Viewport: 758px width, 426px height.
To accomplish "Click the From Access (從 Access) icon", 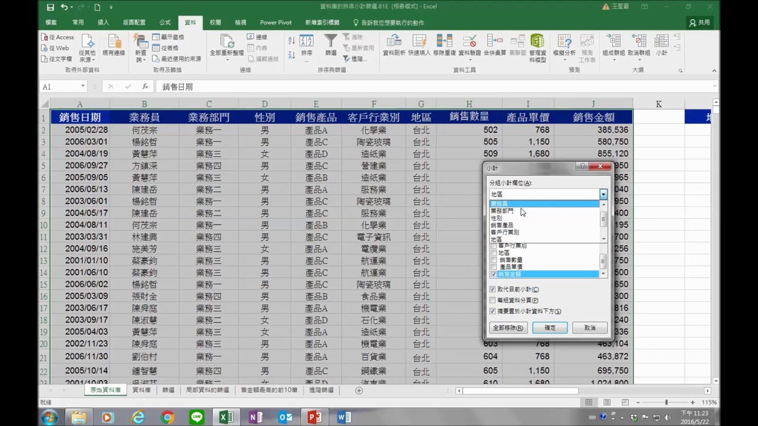I will pyautogui.click(x=44, y=37).
